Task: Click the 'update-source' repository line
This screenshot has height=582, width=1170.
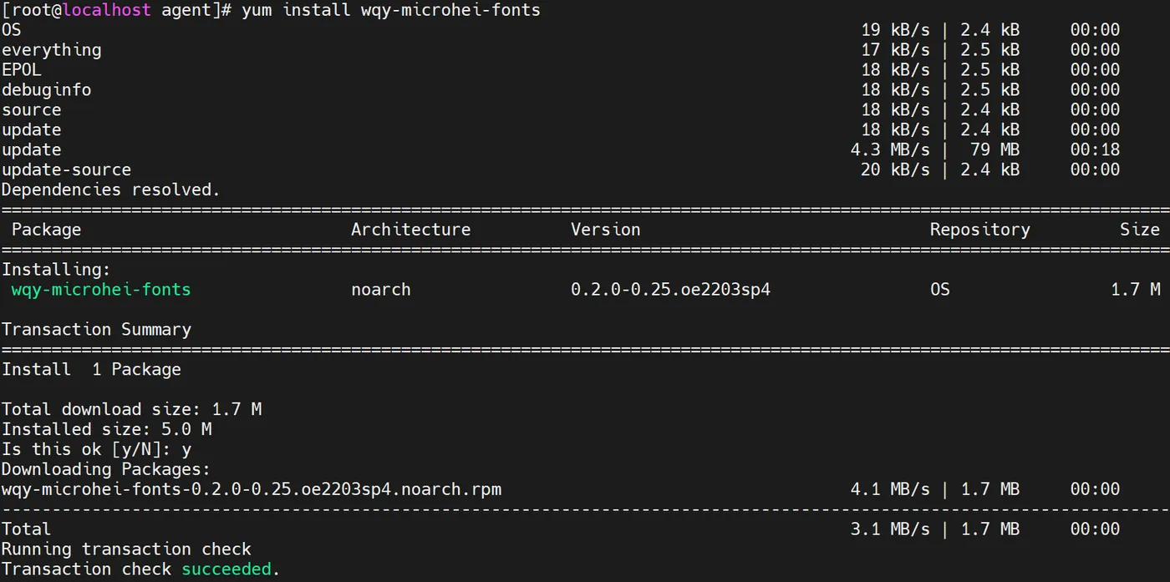Action: pyautogui.click(x=66, y=170)
